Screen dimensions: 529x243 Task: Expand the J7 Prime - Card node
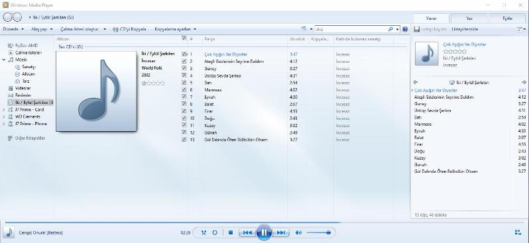[x=4, y=109]
